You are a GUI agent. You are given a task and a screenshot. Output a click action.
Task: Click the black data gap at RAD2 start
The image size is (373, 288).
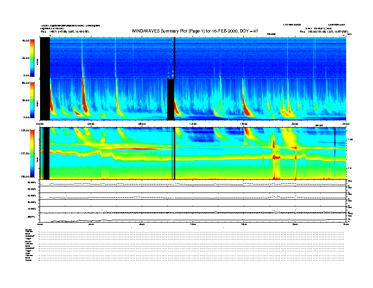pyautogui.click(x=45, y=56)
